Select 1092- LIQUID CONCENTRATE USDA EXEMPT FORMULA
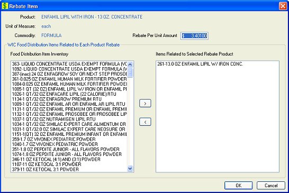The width and height of the screenshot is (289, 193). tap(69, 69)
